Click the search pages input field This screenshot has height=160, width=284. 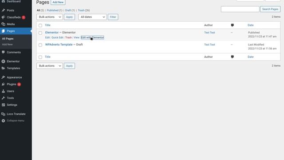click(x=240, y=9)
